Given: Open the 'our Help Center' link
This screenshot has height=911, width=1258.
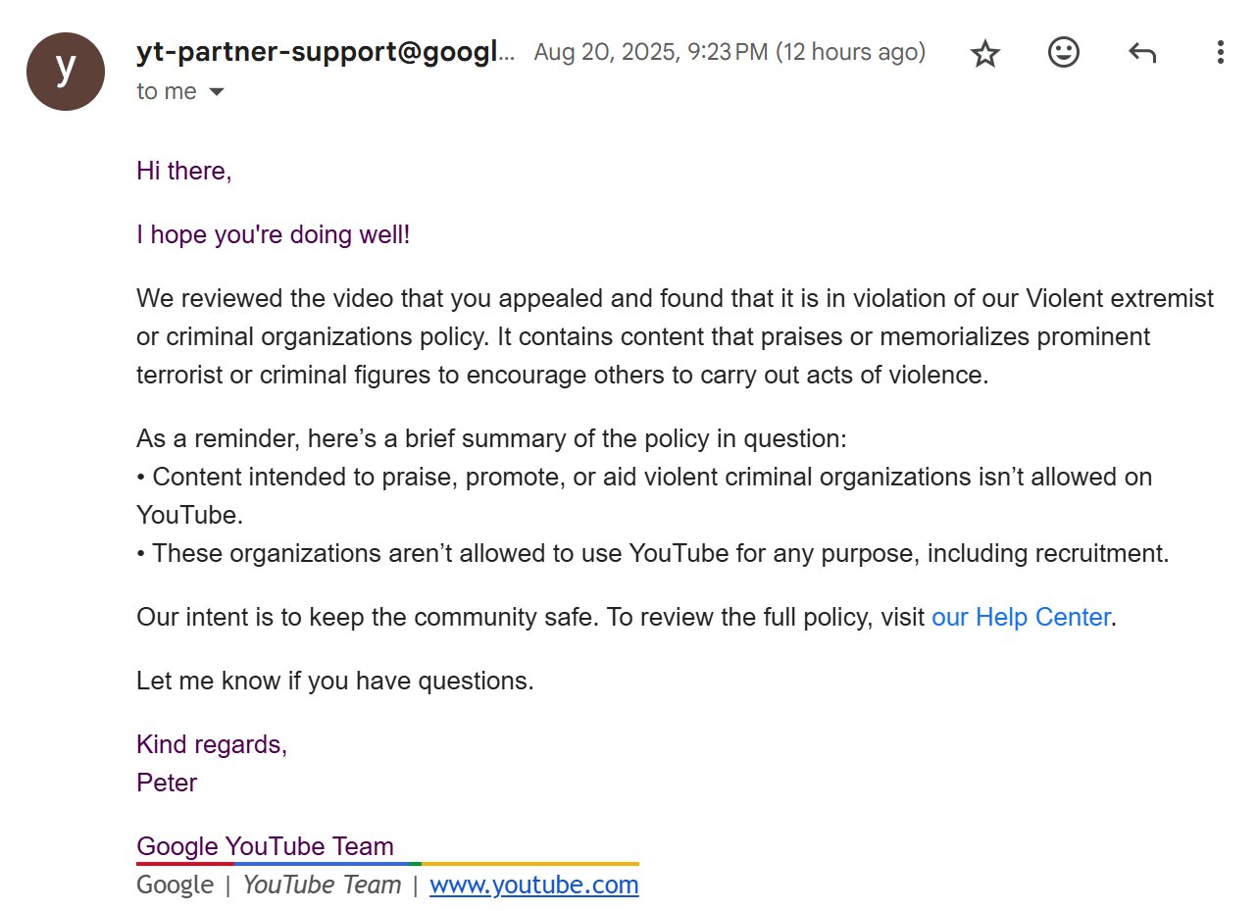Looking at the screenshot, I should pos(1021,617).
